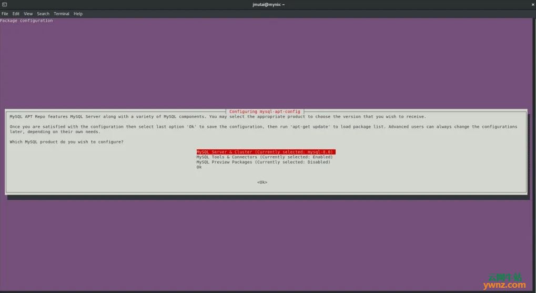Open the File menu
536x293 pixels.
[x=5, y=14]
